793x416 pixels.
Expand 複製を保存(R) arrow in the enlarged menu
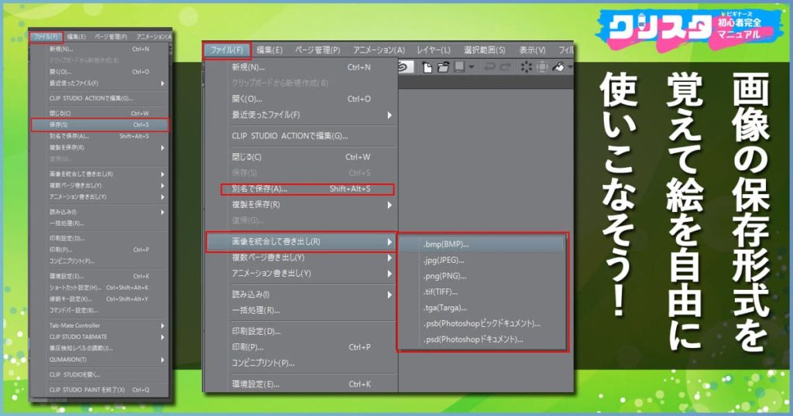[x=390, y=205]
